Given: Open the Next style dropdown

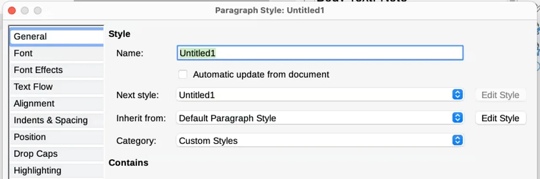Looking at the screenshot, I should [x=320, y=95].
